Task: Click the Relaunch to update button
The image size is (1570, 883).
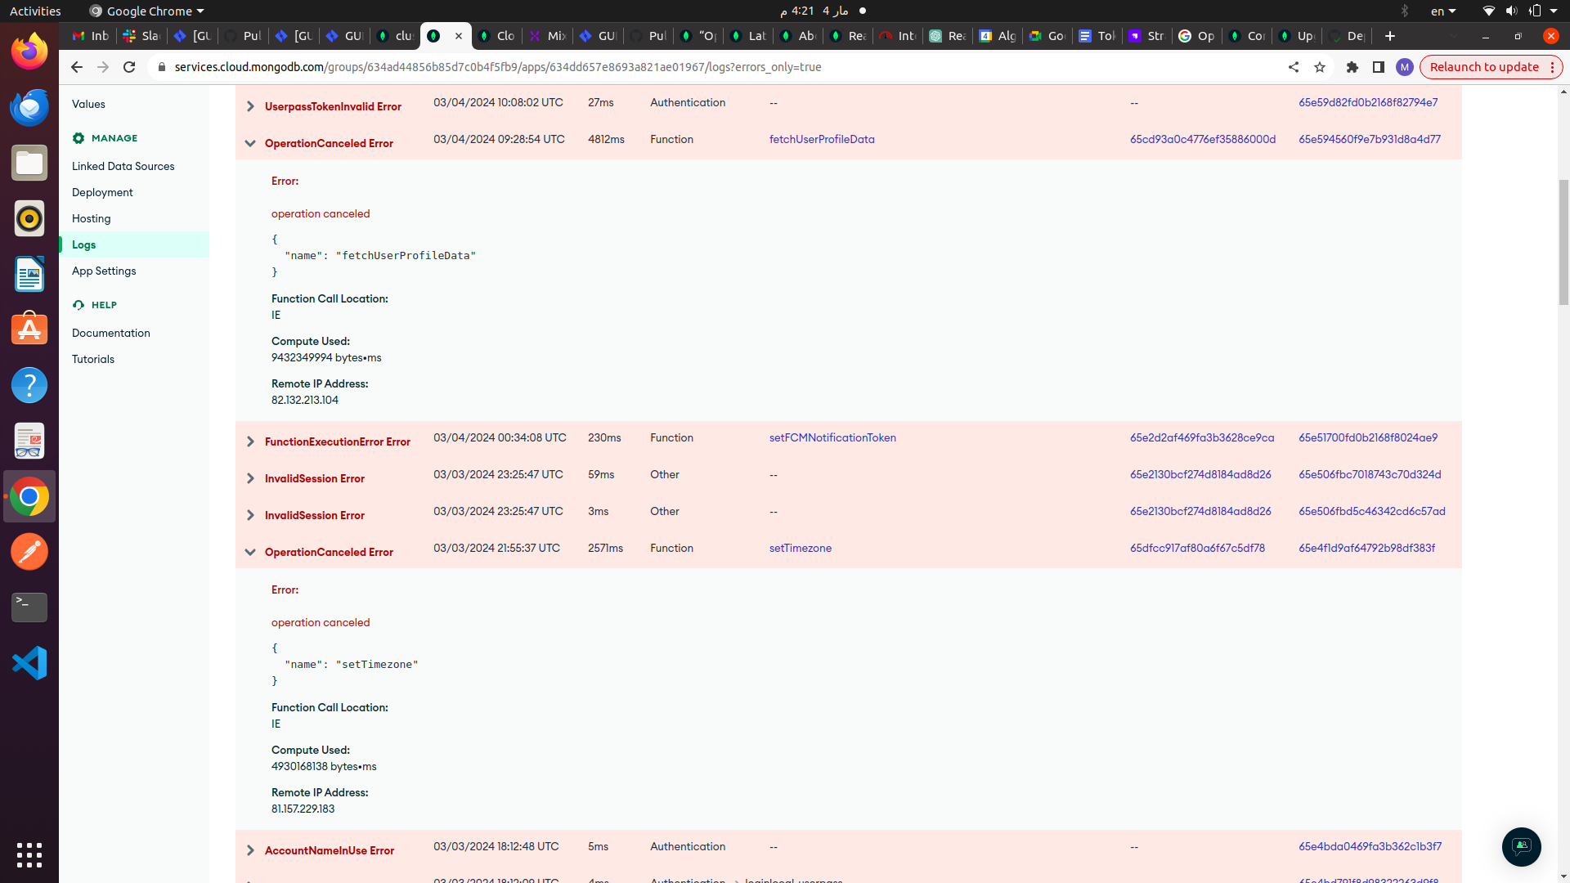Action: pos(1483,67)
